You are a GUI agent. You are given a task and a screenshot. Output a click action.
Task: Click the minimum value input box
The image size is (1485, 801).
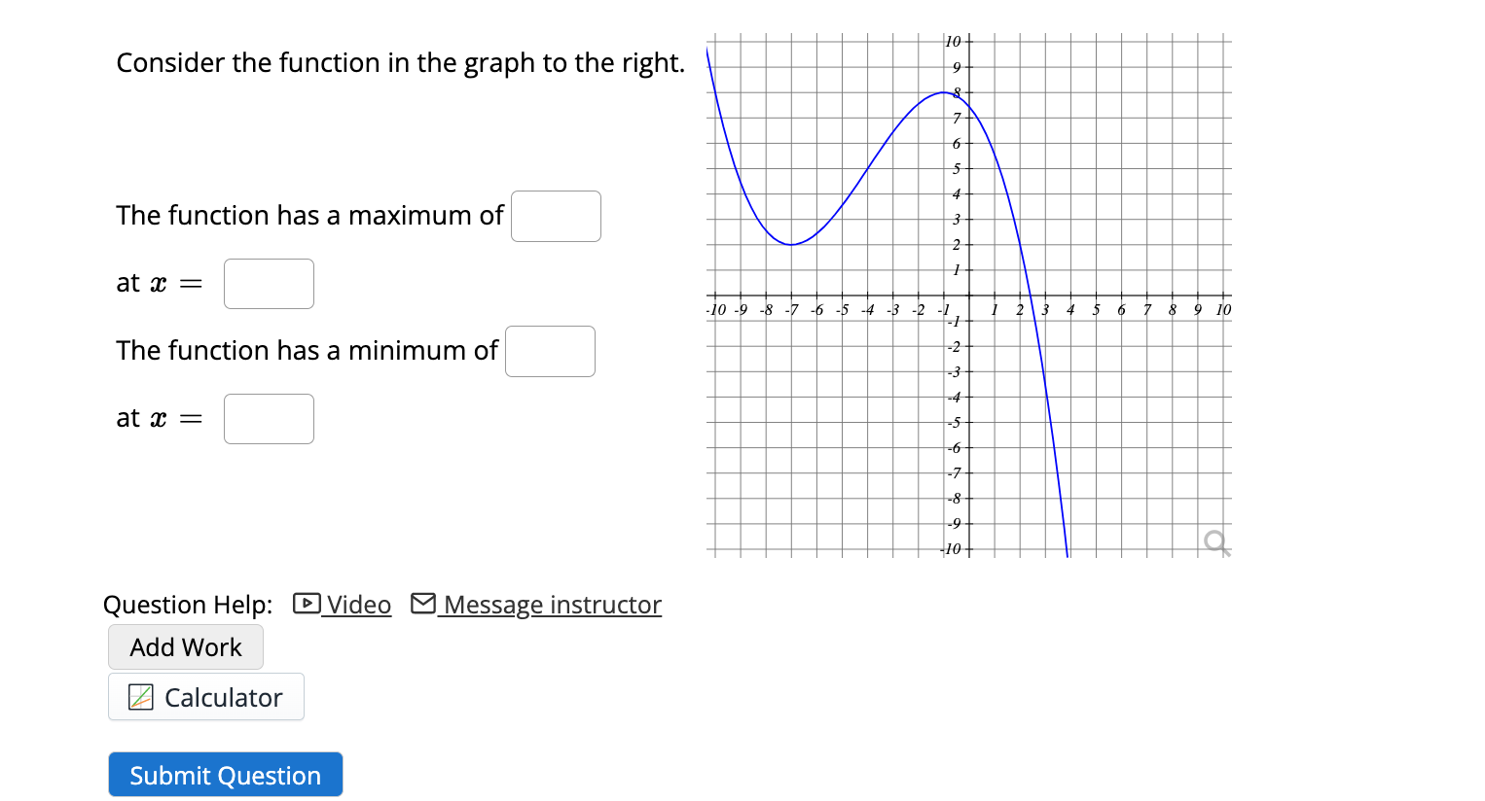(x=550, y=351)
